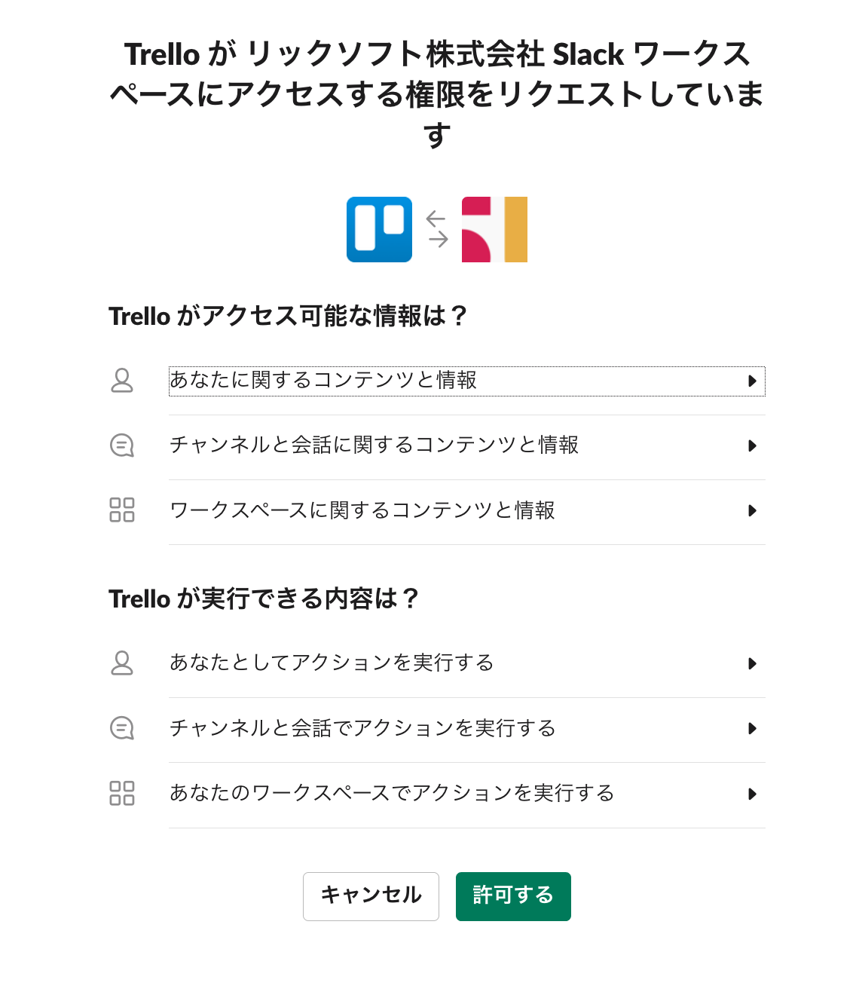Image resolution: width=859 pixels, height=998 pixels.
Task: Click the bidirectional arrows between logos
Action: pos(437,229)
